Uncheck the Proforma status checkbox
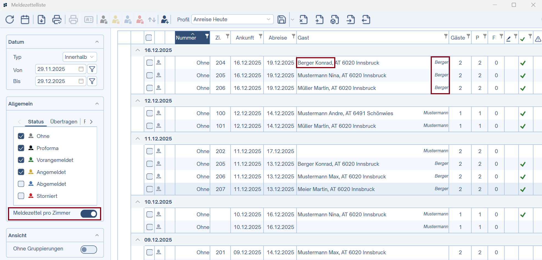Screen dimensions: 542x260 (21, 148)
